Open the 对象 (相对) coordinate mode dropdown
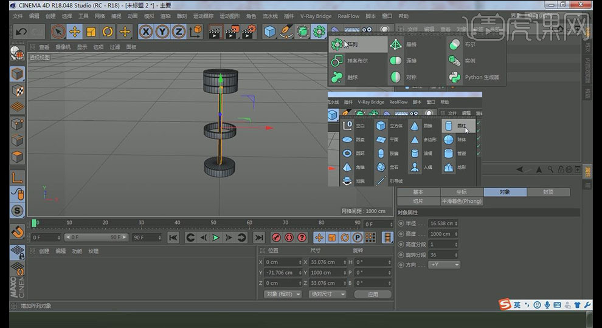 coord(283,294)
